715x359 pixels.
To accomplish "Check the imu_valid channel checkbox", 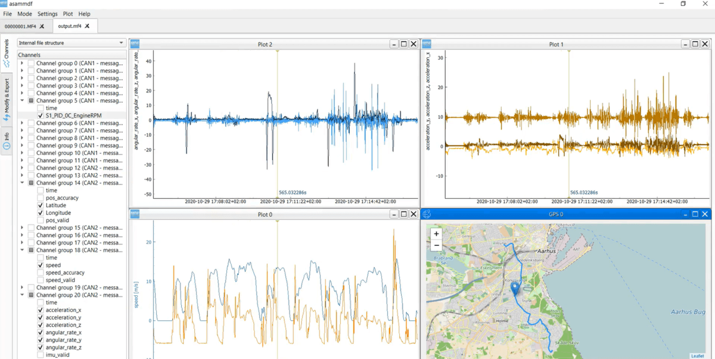I will tap(41, 355).
